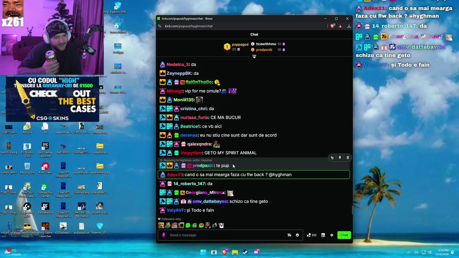Open the user card for RaiOnTheGo
Screen dimensions: 459x258
point(199,82)
